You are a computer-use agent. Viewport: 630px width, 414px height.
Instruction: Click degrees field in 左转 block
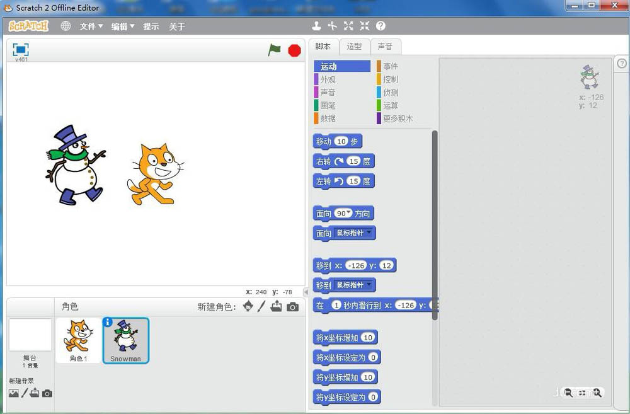coord(353,181)
